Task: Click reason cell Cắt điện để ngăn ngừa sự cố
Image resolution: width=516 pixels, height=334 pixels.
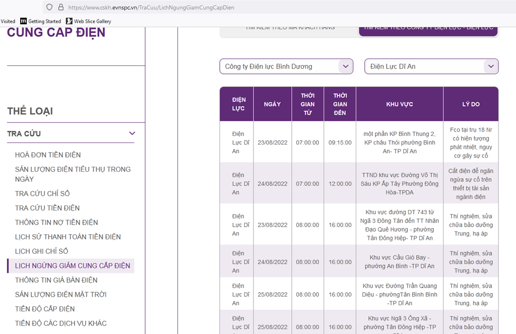Action: tap(471, 183)
